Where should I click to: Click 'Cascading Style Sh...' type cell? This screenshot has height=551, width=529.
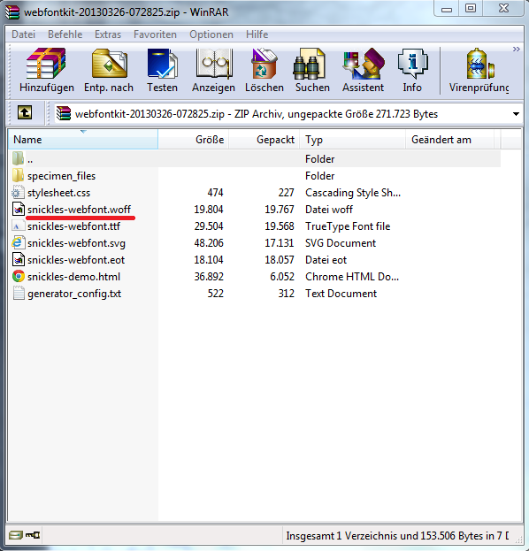point(353,193)
